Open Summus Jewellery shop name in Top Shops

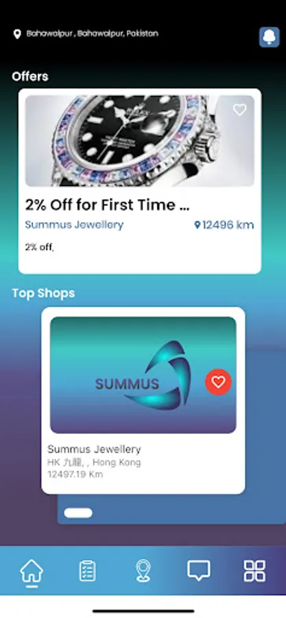click(94, 449)
